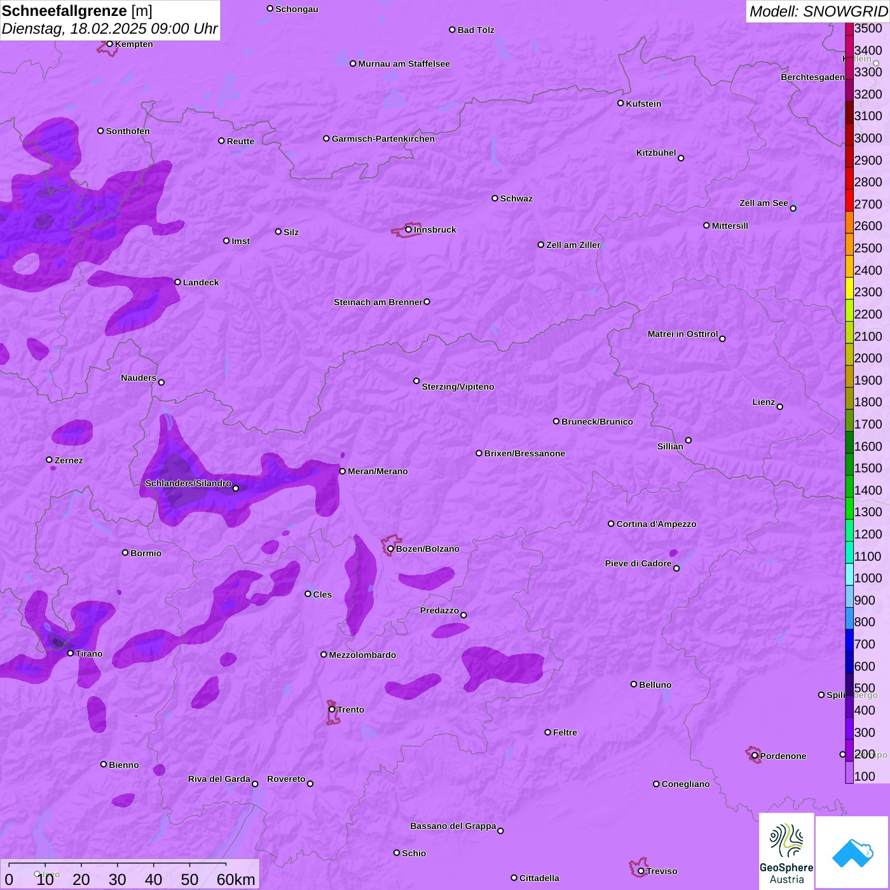Viewport: 890px width, 890px height.
Task: Click the Bienno label
Action: tap(123, 765)
